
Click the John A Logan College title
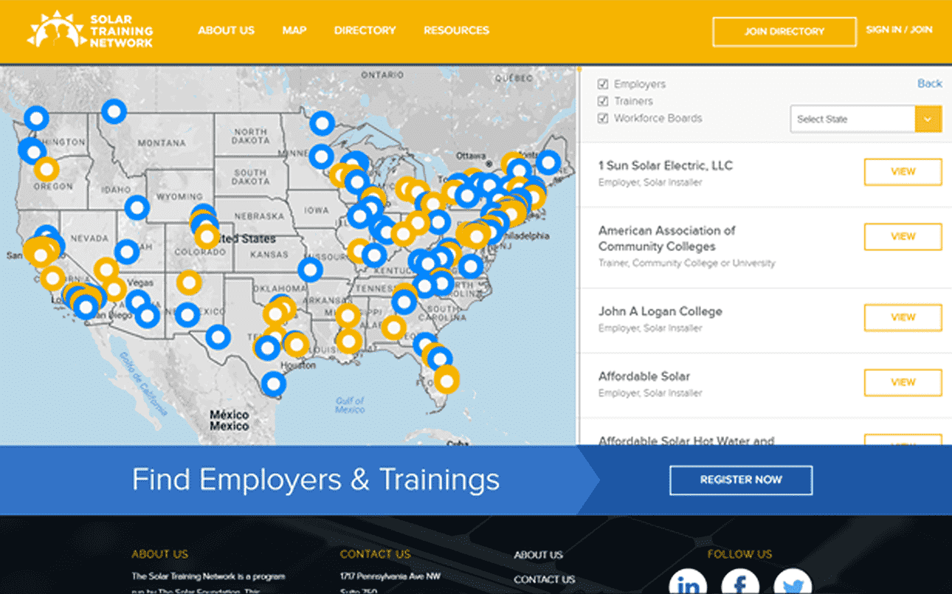point(660,311)
